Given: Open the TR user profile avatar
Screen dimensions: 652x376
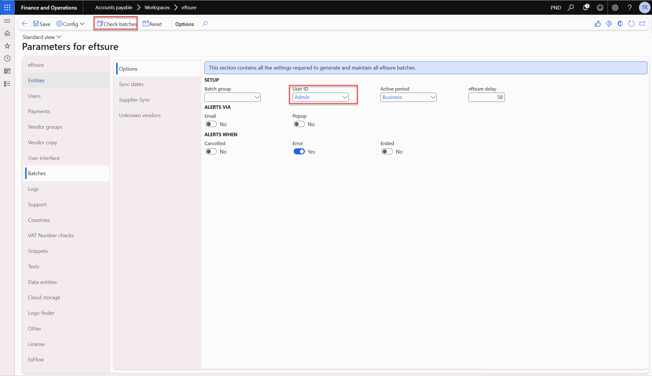Looking at the screenshot, I should [644, 8].
